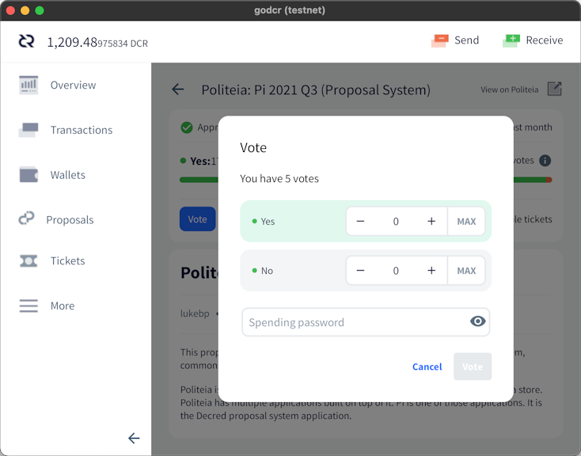Decrease Yes vote count
The width and height of the screenshot is (581, 456).
coord(360,222)
